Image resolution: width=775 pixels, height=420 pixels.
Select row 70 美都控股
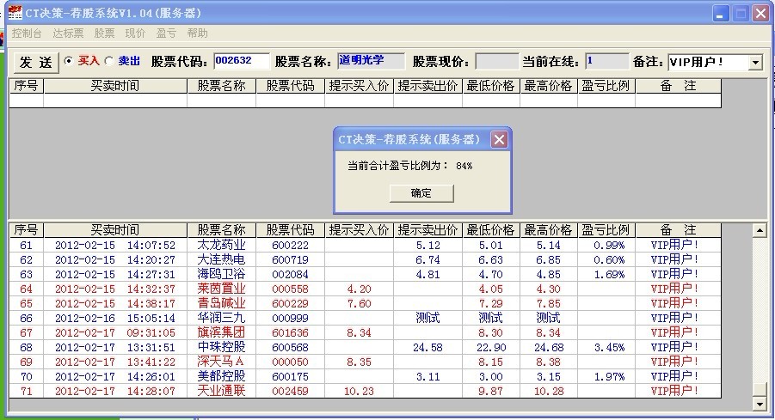365,376
